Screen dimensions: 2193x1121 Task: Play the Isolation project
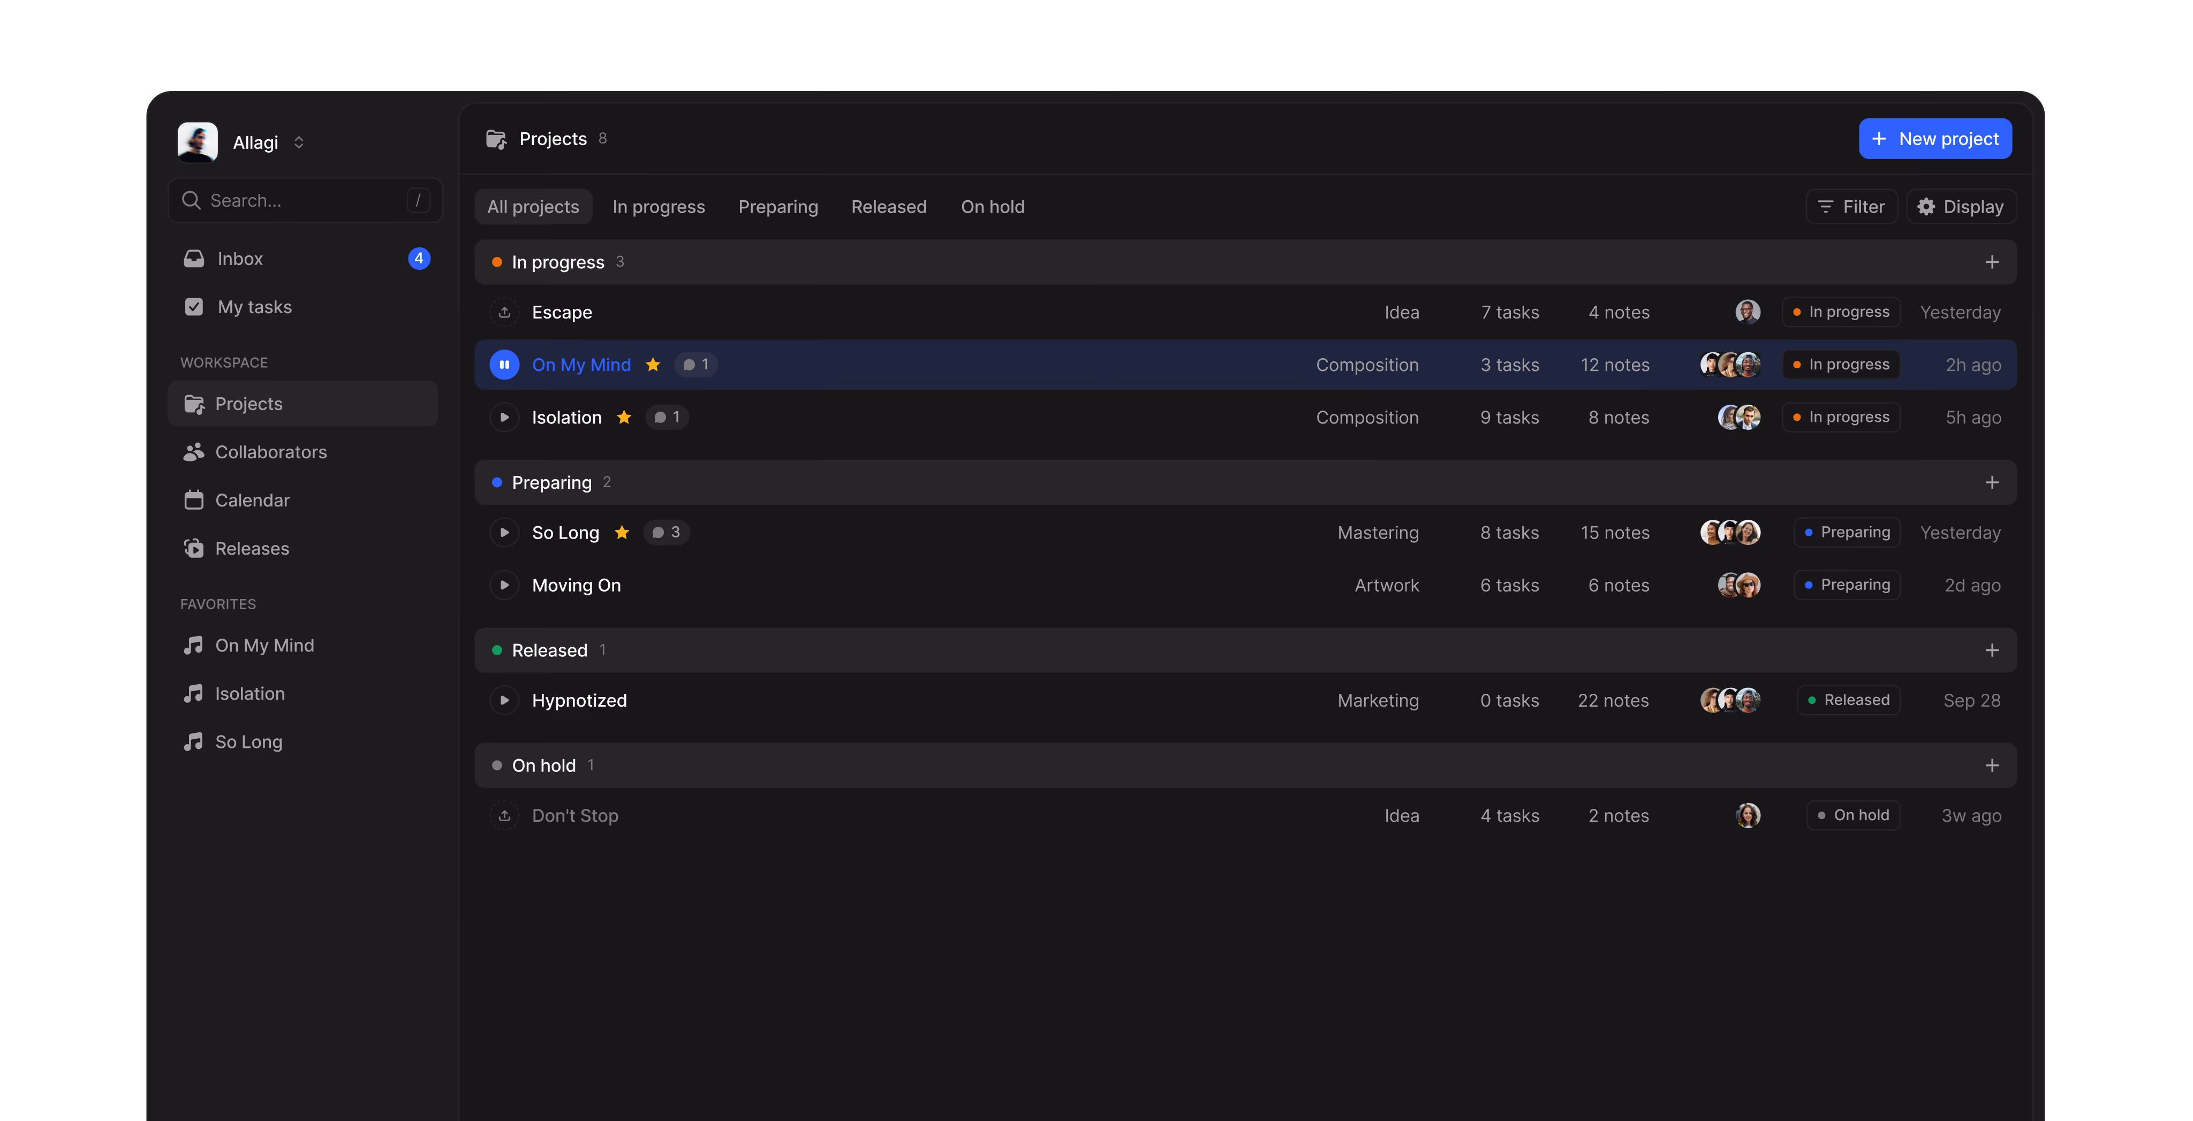pos(504,417)
